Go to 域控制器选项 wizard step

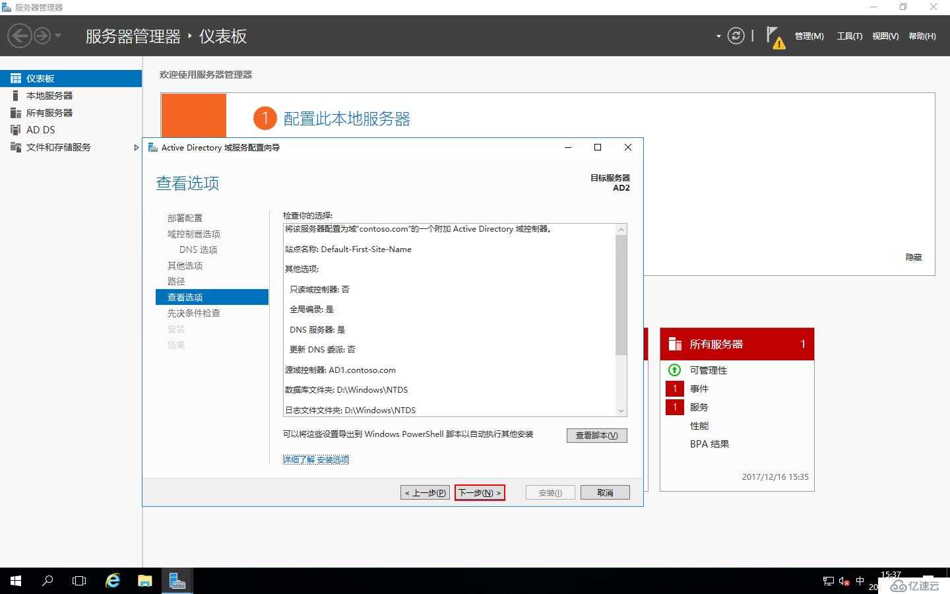(194, 234)
